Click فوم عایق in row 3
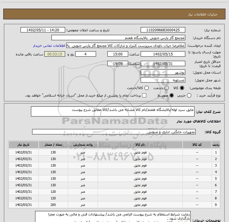The height and width of the screenshot is (222, 229). tap(140, 165)
